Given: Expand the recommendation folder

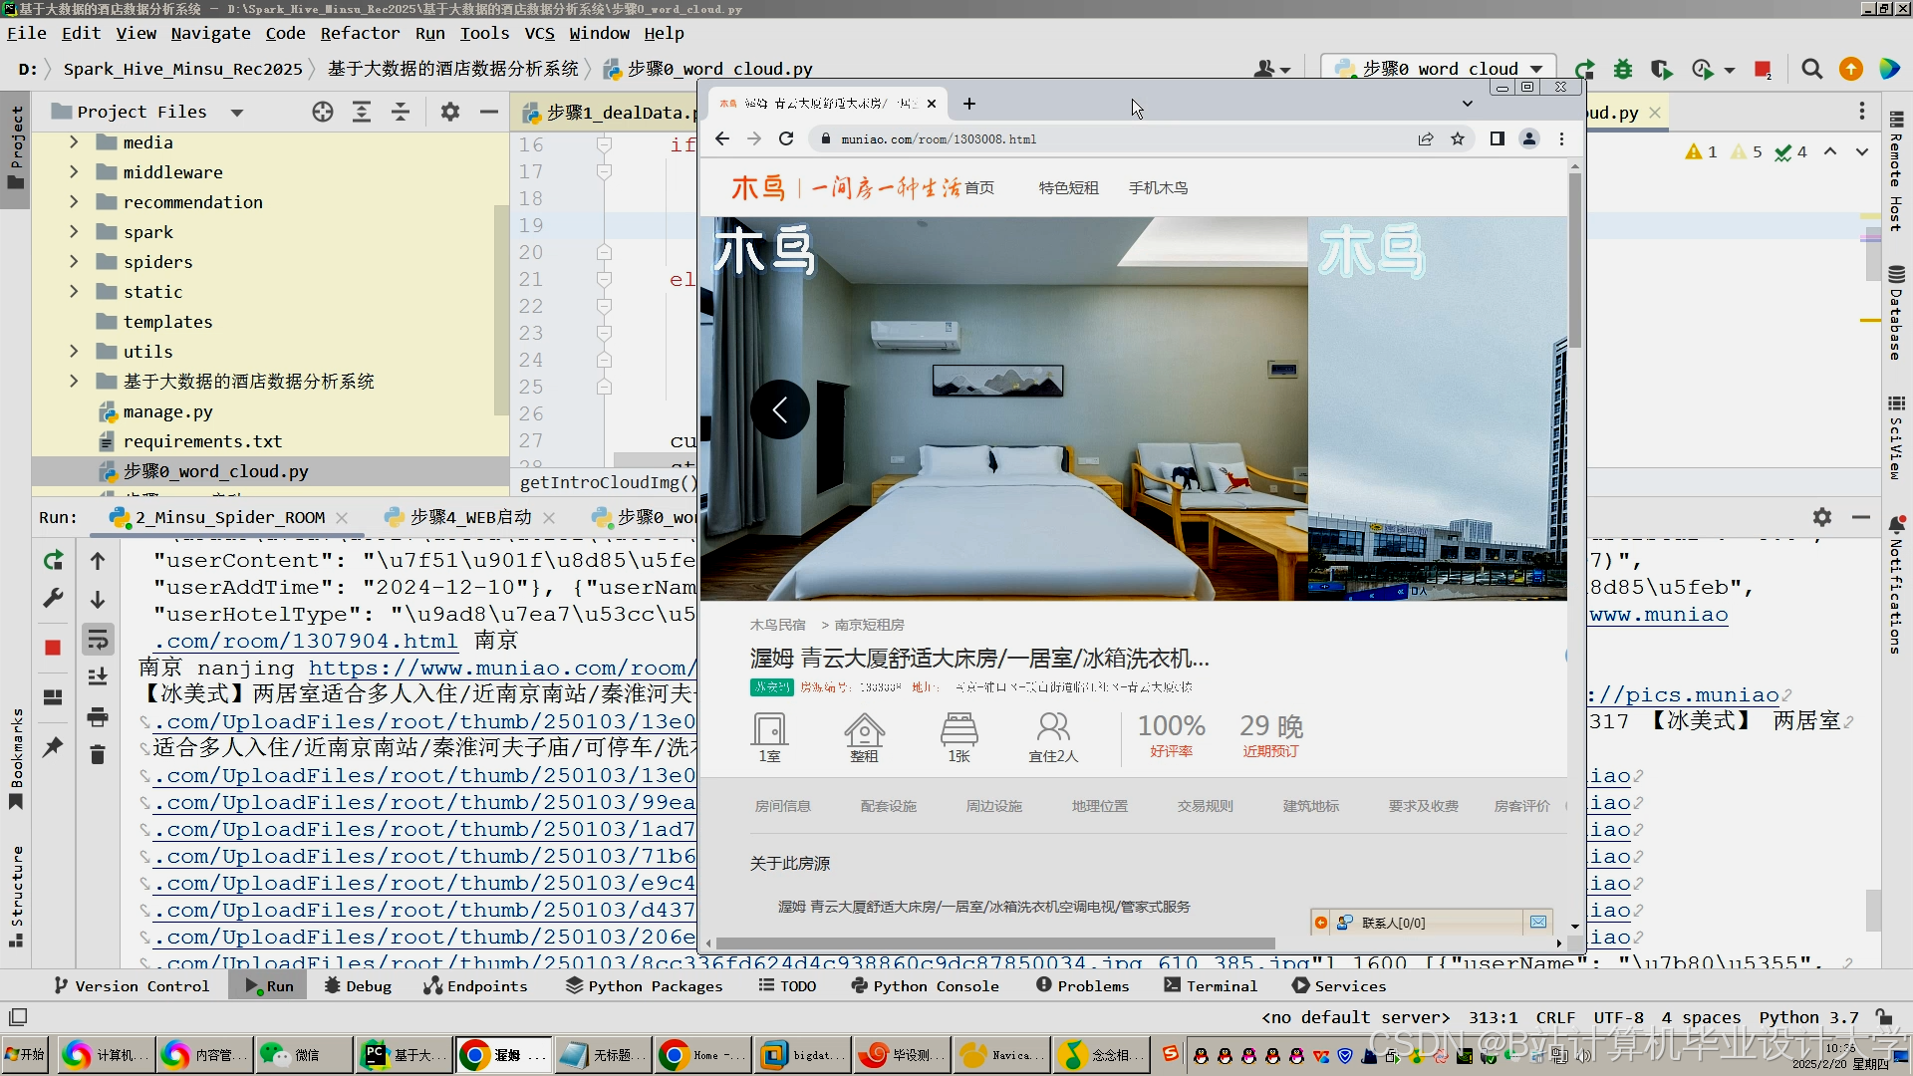Looking at the screenshot, I should click(x=74, y=202).
